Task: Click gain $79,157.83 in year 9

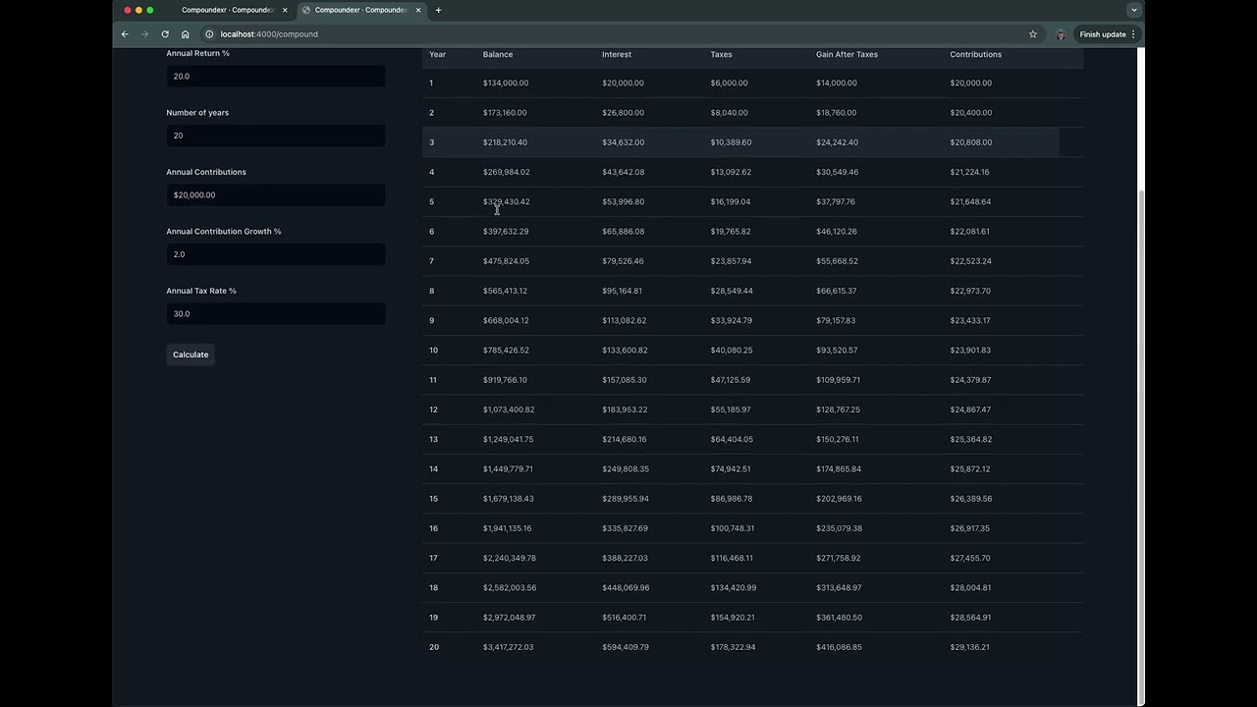Action: pos(836,320)
